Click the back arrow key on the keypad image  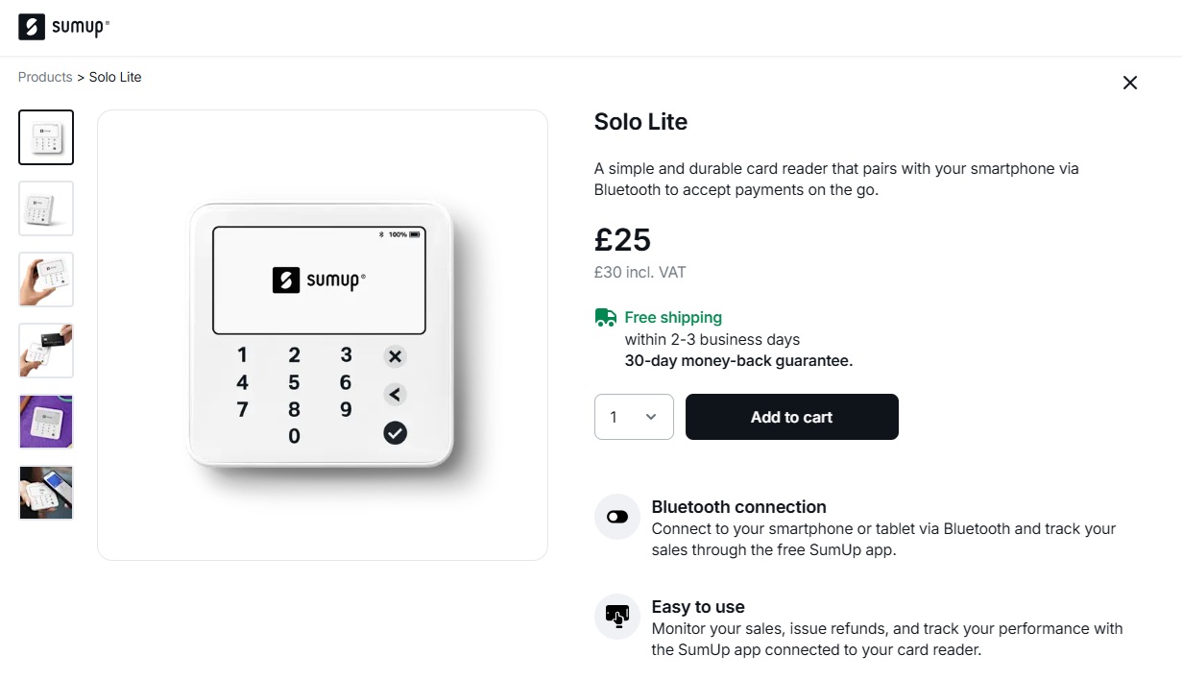394,395
